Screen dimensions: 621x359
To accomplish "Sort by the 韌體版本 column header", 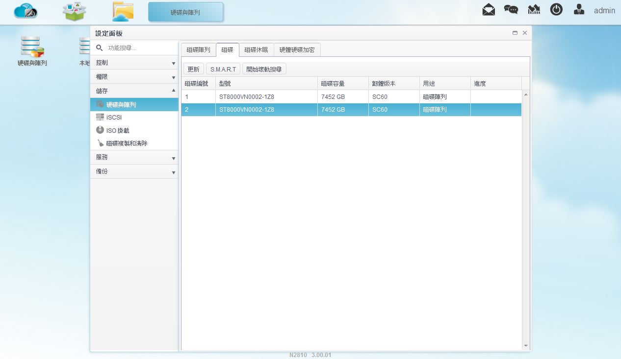I will coord(394,83).
